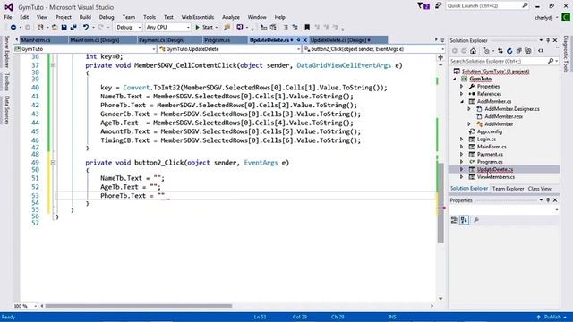
Task: Switch to Class View tab
Action: pos(539,189)
